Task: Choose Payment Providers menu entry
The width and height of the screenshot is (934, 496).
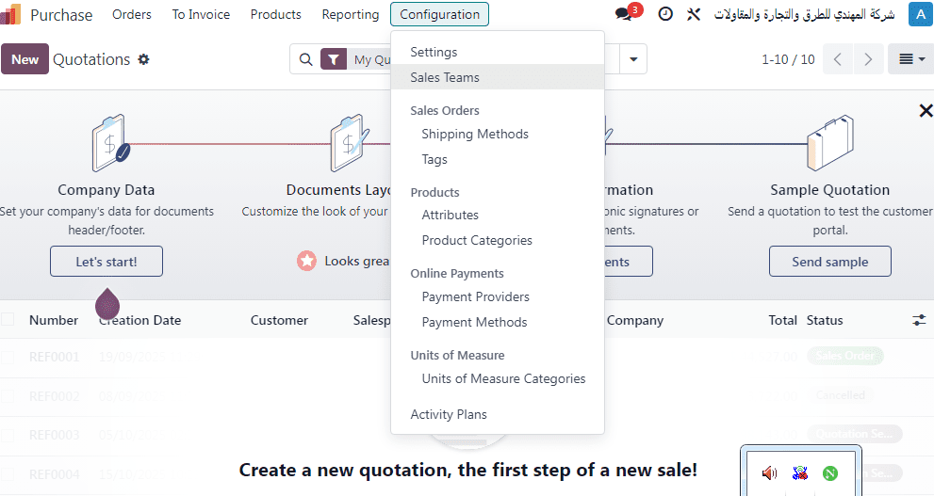Action: pyautogui.click(x=475, y=296)
